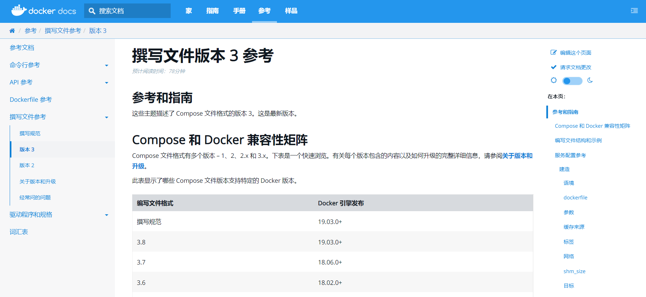This screenshot has width=646, height=297.
Task: Click 撰写文件参考 breadcrumb link
Action: coord(63,31)
